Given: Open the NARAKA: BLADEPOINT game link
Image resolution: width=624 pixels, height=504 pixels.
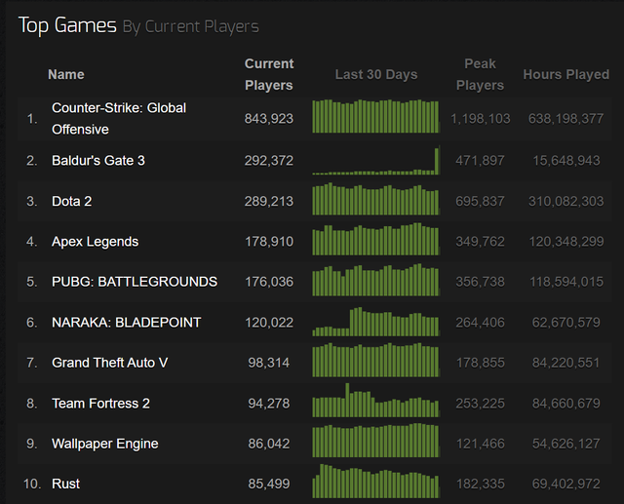Looking at the screenshot, I should pyautogui.click(x=126, y=323).
